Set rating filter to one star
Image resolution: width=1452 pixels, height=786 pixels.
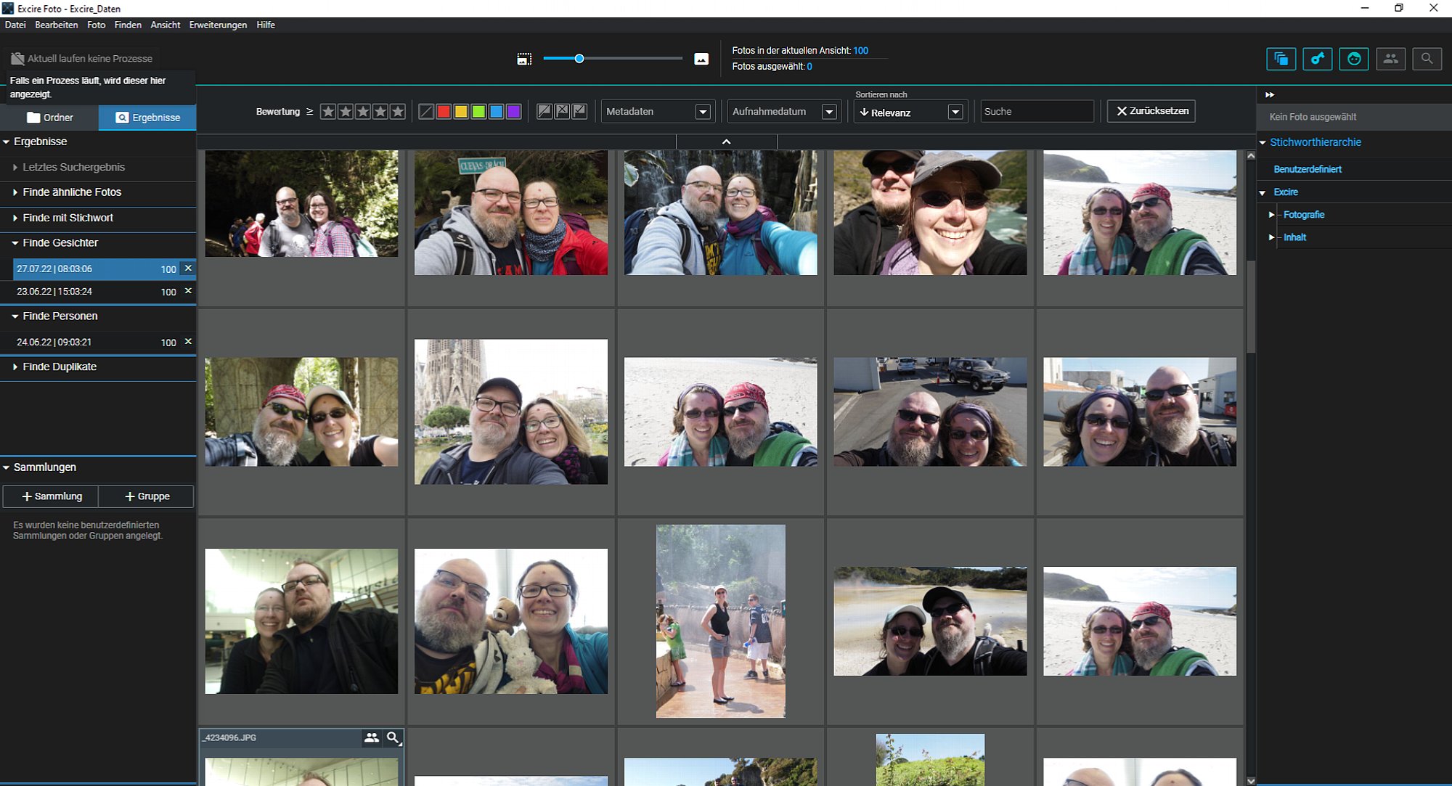coord(328,112)
